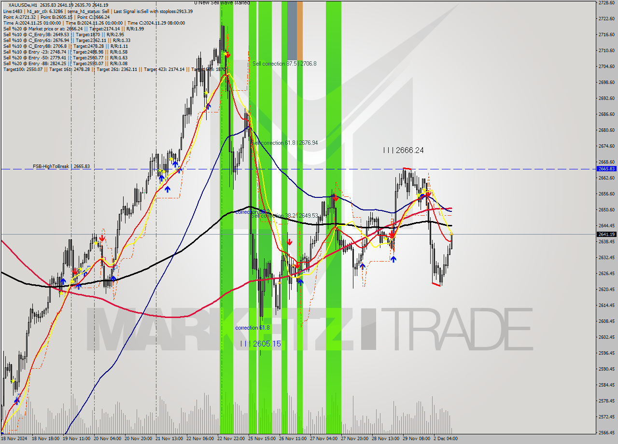Click the 2728.60 price axis label
Screen dimensions: 618x444
[x=606, y=3]
